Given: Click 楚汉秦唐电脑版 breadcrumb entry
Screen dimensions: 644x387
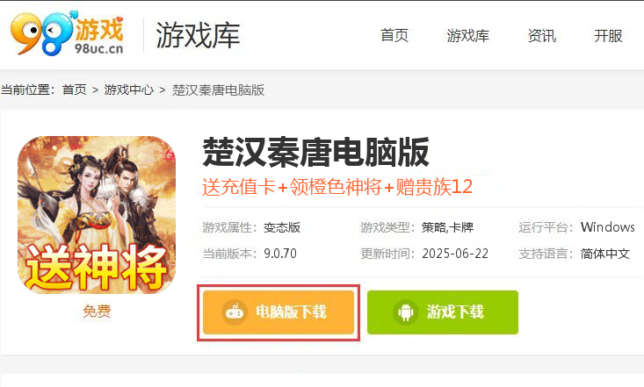Looking at the screenshot, I should (x=218, y=90).
